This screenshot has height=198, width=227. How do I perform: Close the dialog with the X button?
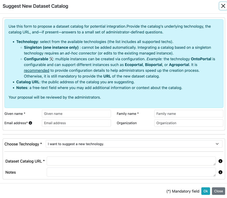pyautogui.click(x=223, y=6)
